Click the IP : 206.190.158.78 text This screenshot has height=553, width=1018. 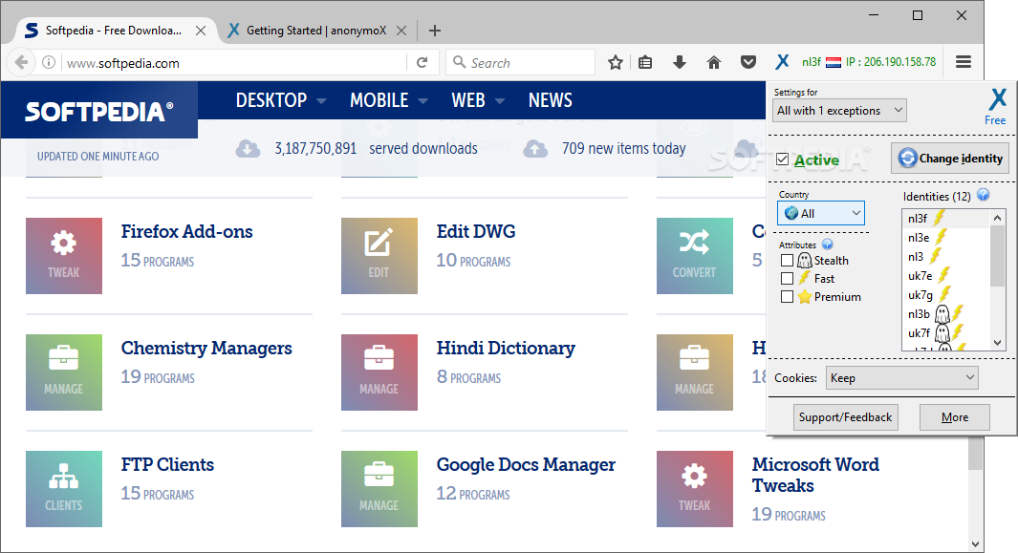pos(891,62)
